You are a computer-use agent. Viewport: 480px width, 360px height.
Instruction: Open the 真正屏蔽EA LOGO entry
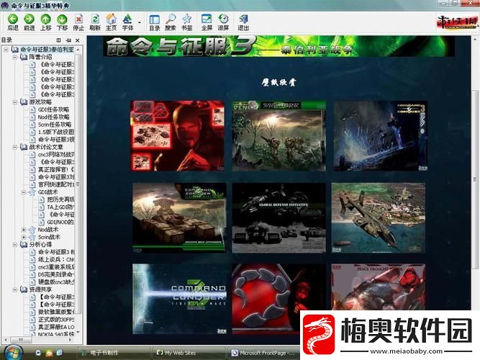pyautogui.click(x=55, y=327)
